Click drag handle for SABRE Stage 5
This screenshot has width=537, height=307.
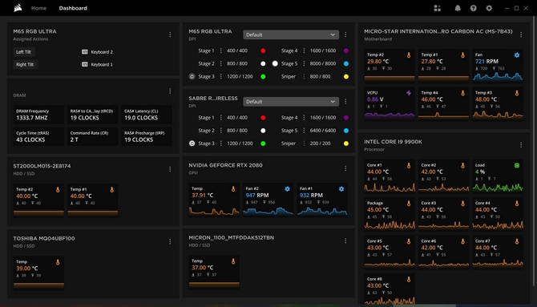pyautogui.click(x=304, y=130)
